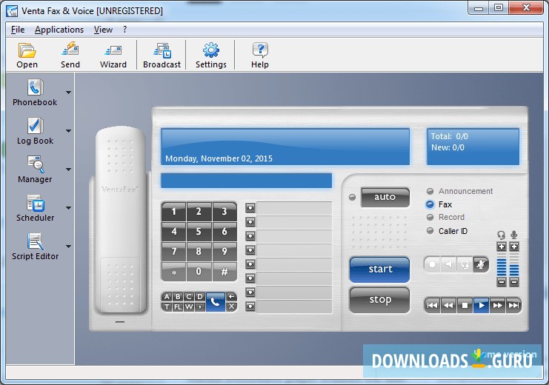
Task: Toggle the speaker button
Action: pyautogui.click(x=448, y=264)
